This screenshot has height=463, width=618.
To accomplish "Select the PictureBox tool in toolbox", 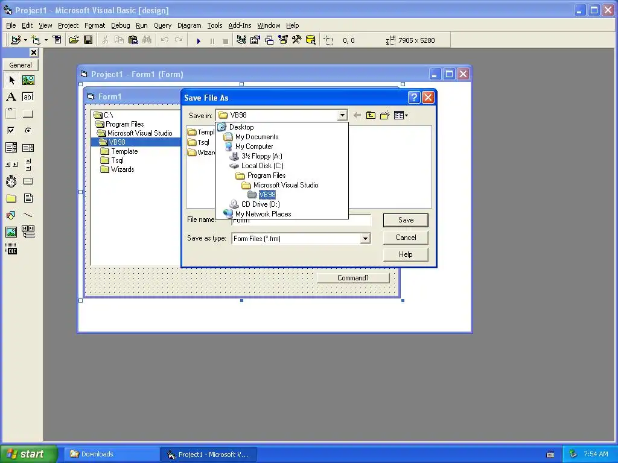I will tap(28, 80).
